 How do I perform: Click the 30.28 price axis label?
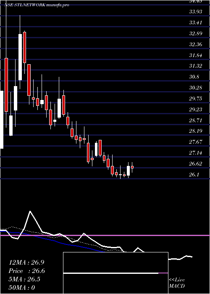(196, 87)
